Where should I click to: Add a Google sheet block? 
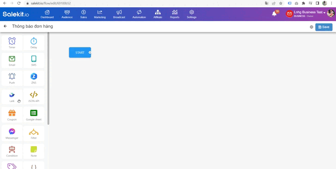34,115
